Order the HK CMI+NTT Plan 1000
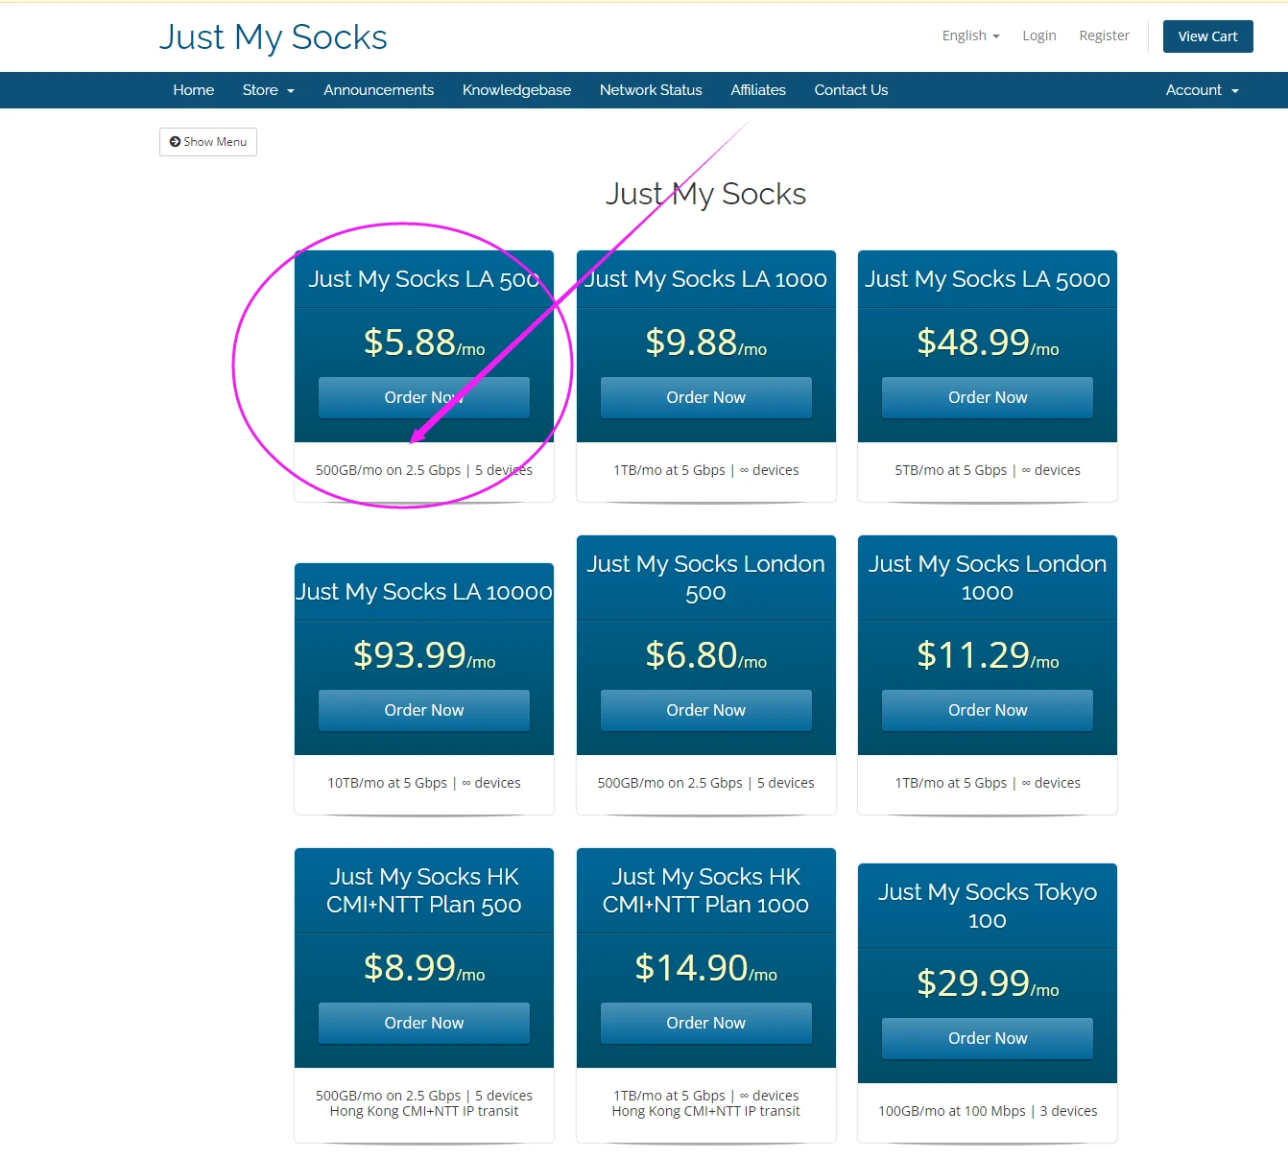Screen dimensions: 1288x1158 tap(705, 1023)
